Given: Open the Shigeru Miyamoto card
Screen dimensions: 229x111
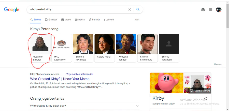Looking at the screenshot, I should point(83,48).
